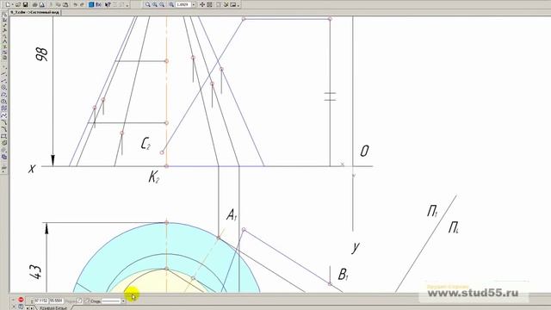Screen dimensions: 551x310
Task: Zoom out of the drawing
Action: coord(162,4)
